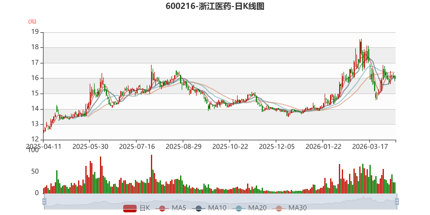430x215 pixels.
Task: Select the 15 price axis label
Action: (x=35, y=93)
